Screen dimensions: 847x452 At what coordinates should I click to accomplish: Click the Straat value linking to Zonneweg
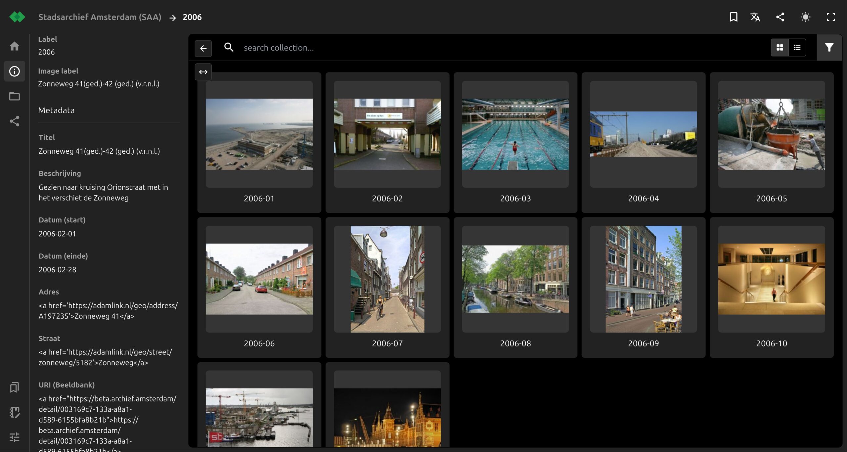pyautogui.click(x=105, y=357)
